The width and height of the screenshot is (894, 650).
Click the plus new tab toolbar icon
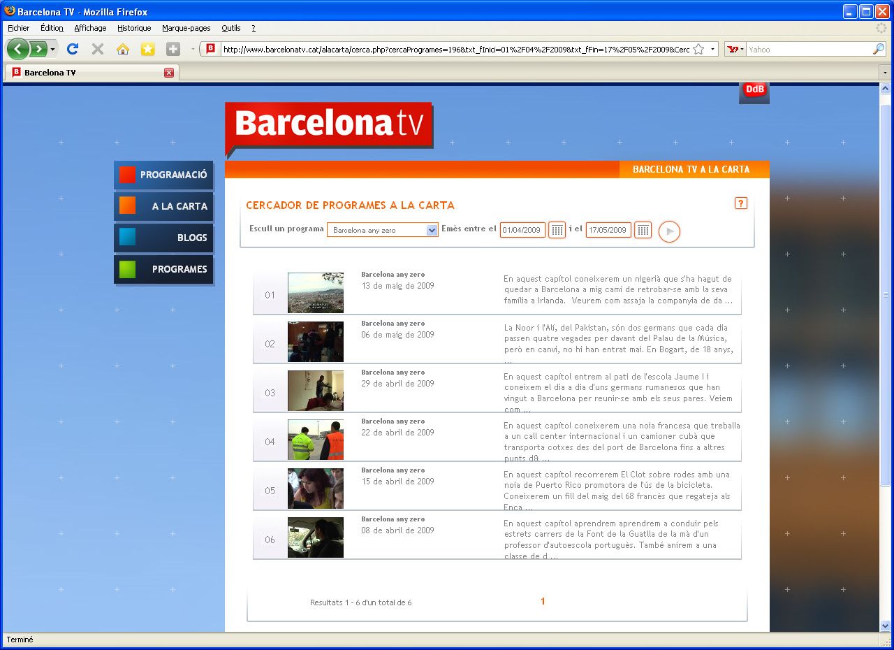[x=173, y=49]
